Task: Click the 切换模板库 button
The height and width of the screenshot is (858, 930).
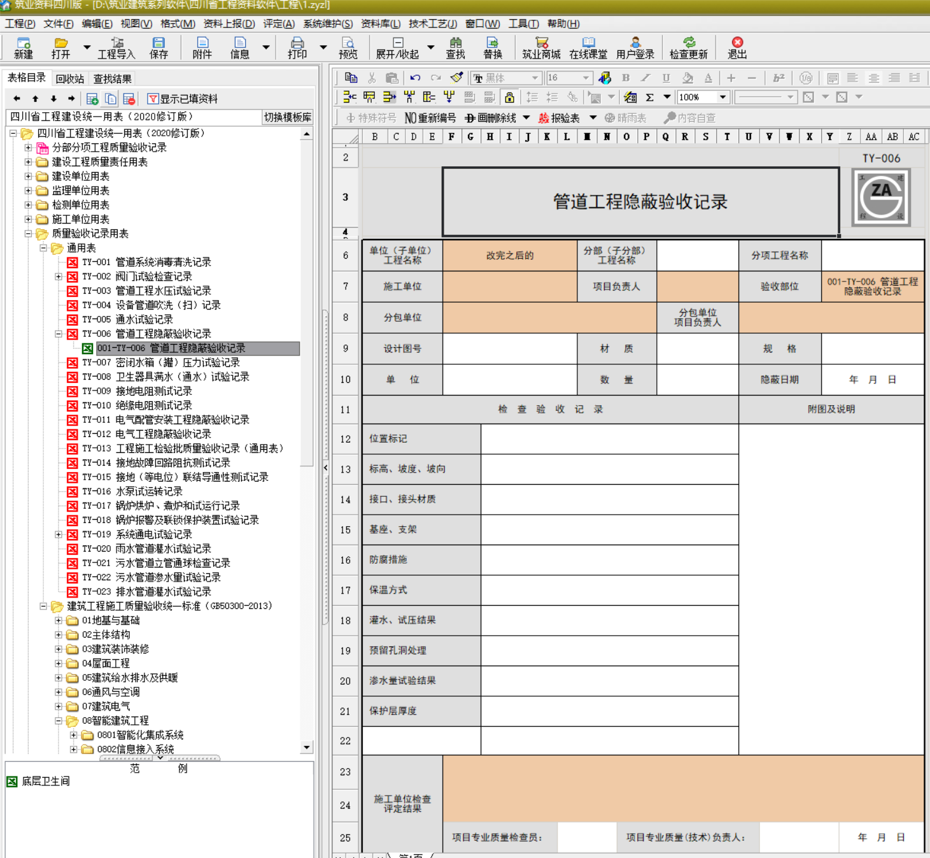Action: tap(288, 117)
